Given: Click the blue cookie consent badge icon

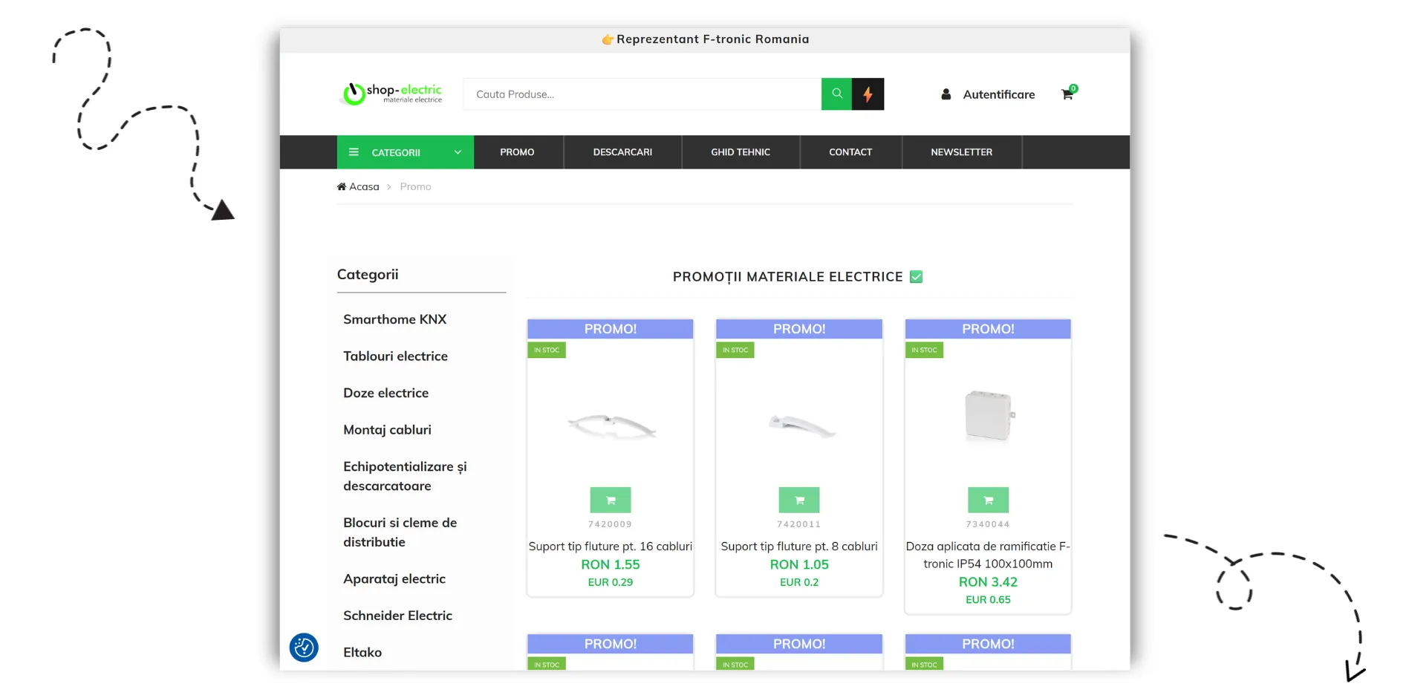Looking at the screenshot, I should coord(304,648).
